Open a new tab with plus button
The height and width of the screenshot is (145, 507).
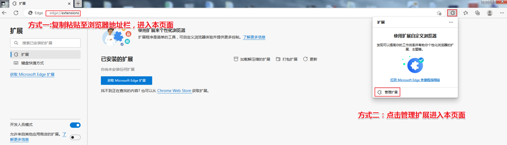(x=78, y=4)
